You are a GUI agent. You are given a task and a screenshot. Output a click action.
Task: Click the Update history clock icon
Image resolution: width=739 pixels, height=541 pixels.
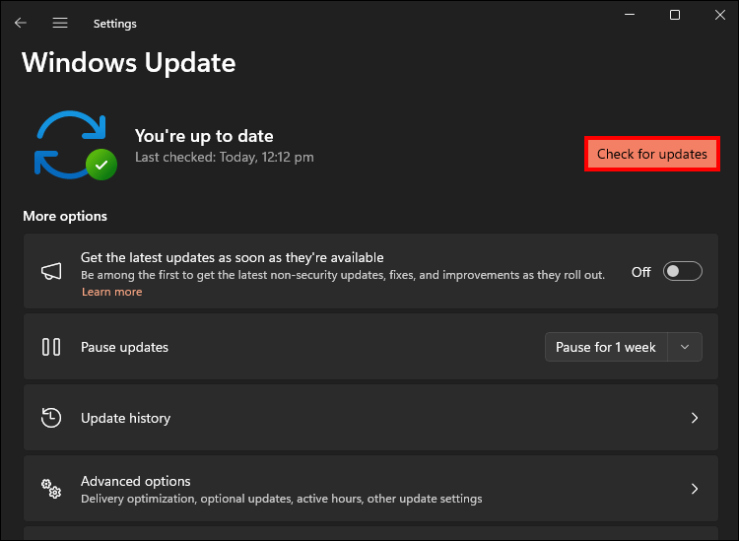tap(51, 418)
